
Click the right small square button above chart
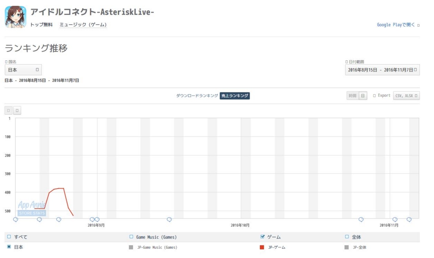click(x=17, y=110)
